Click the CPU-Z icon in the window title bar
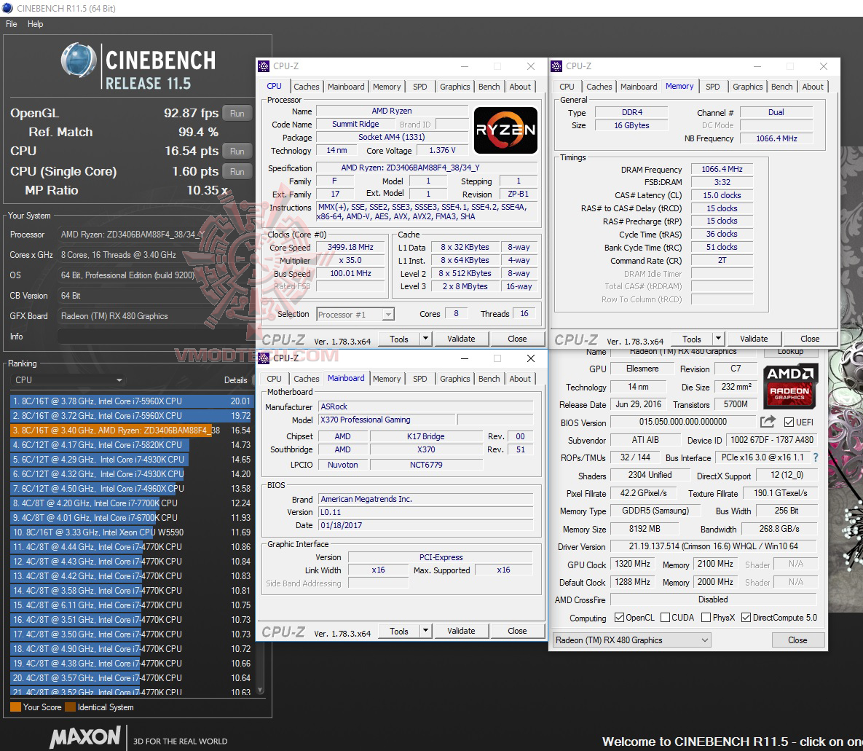This screenshot has width=863, height=751. coord(264,66)
